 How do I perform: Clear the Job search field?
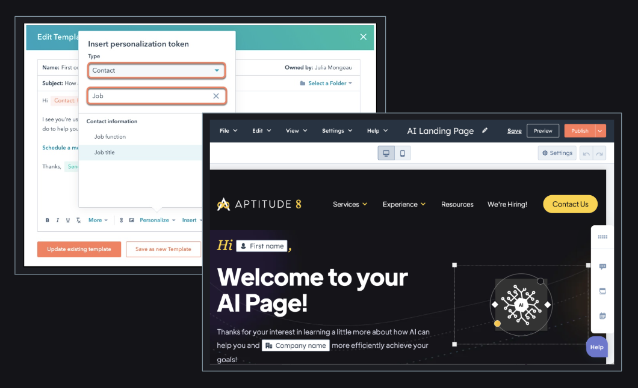click(216, 95)
